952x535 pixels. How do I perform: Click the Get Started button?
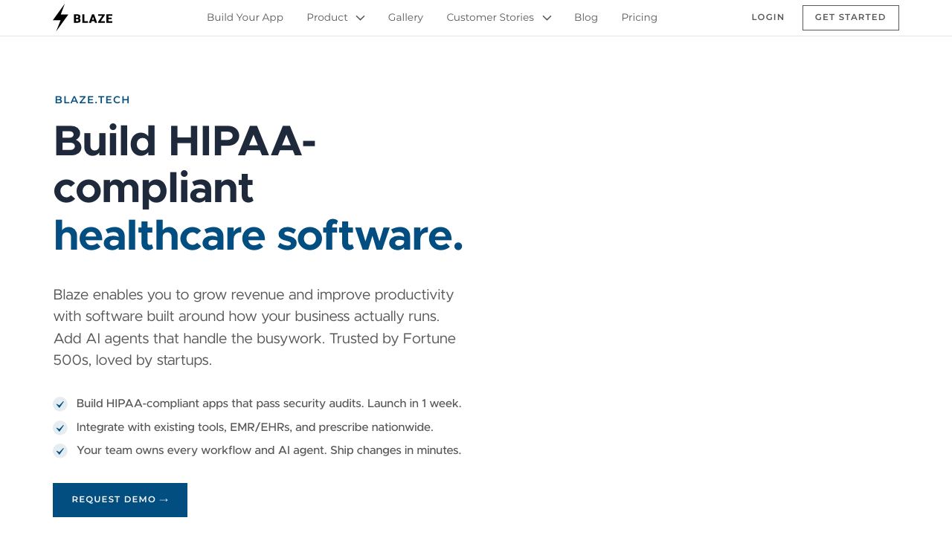(x=851, y=18)
